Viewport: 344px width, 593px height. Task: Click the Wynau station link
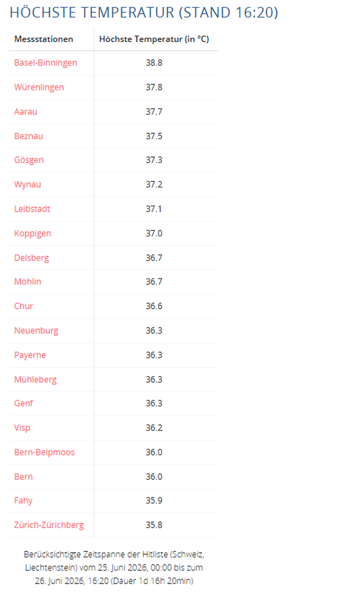28,185
